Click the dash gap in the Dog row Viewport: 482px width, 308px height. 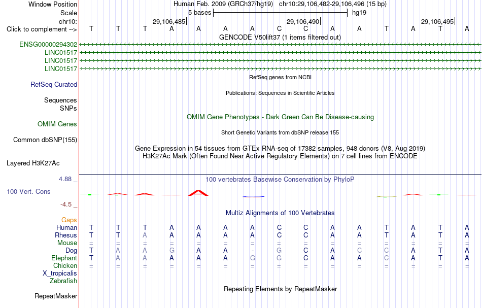252,251
